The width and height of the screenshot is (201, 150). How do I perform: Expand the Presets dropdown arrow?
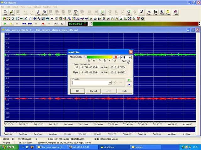[x=110, y=83]
